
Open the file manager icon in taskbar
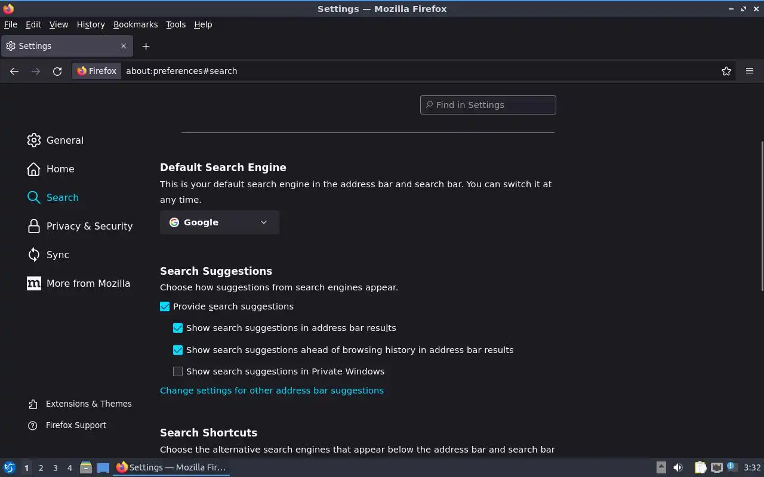pyautogui.click(x=86, y=467)
